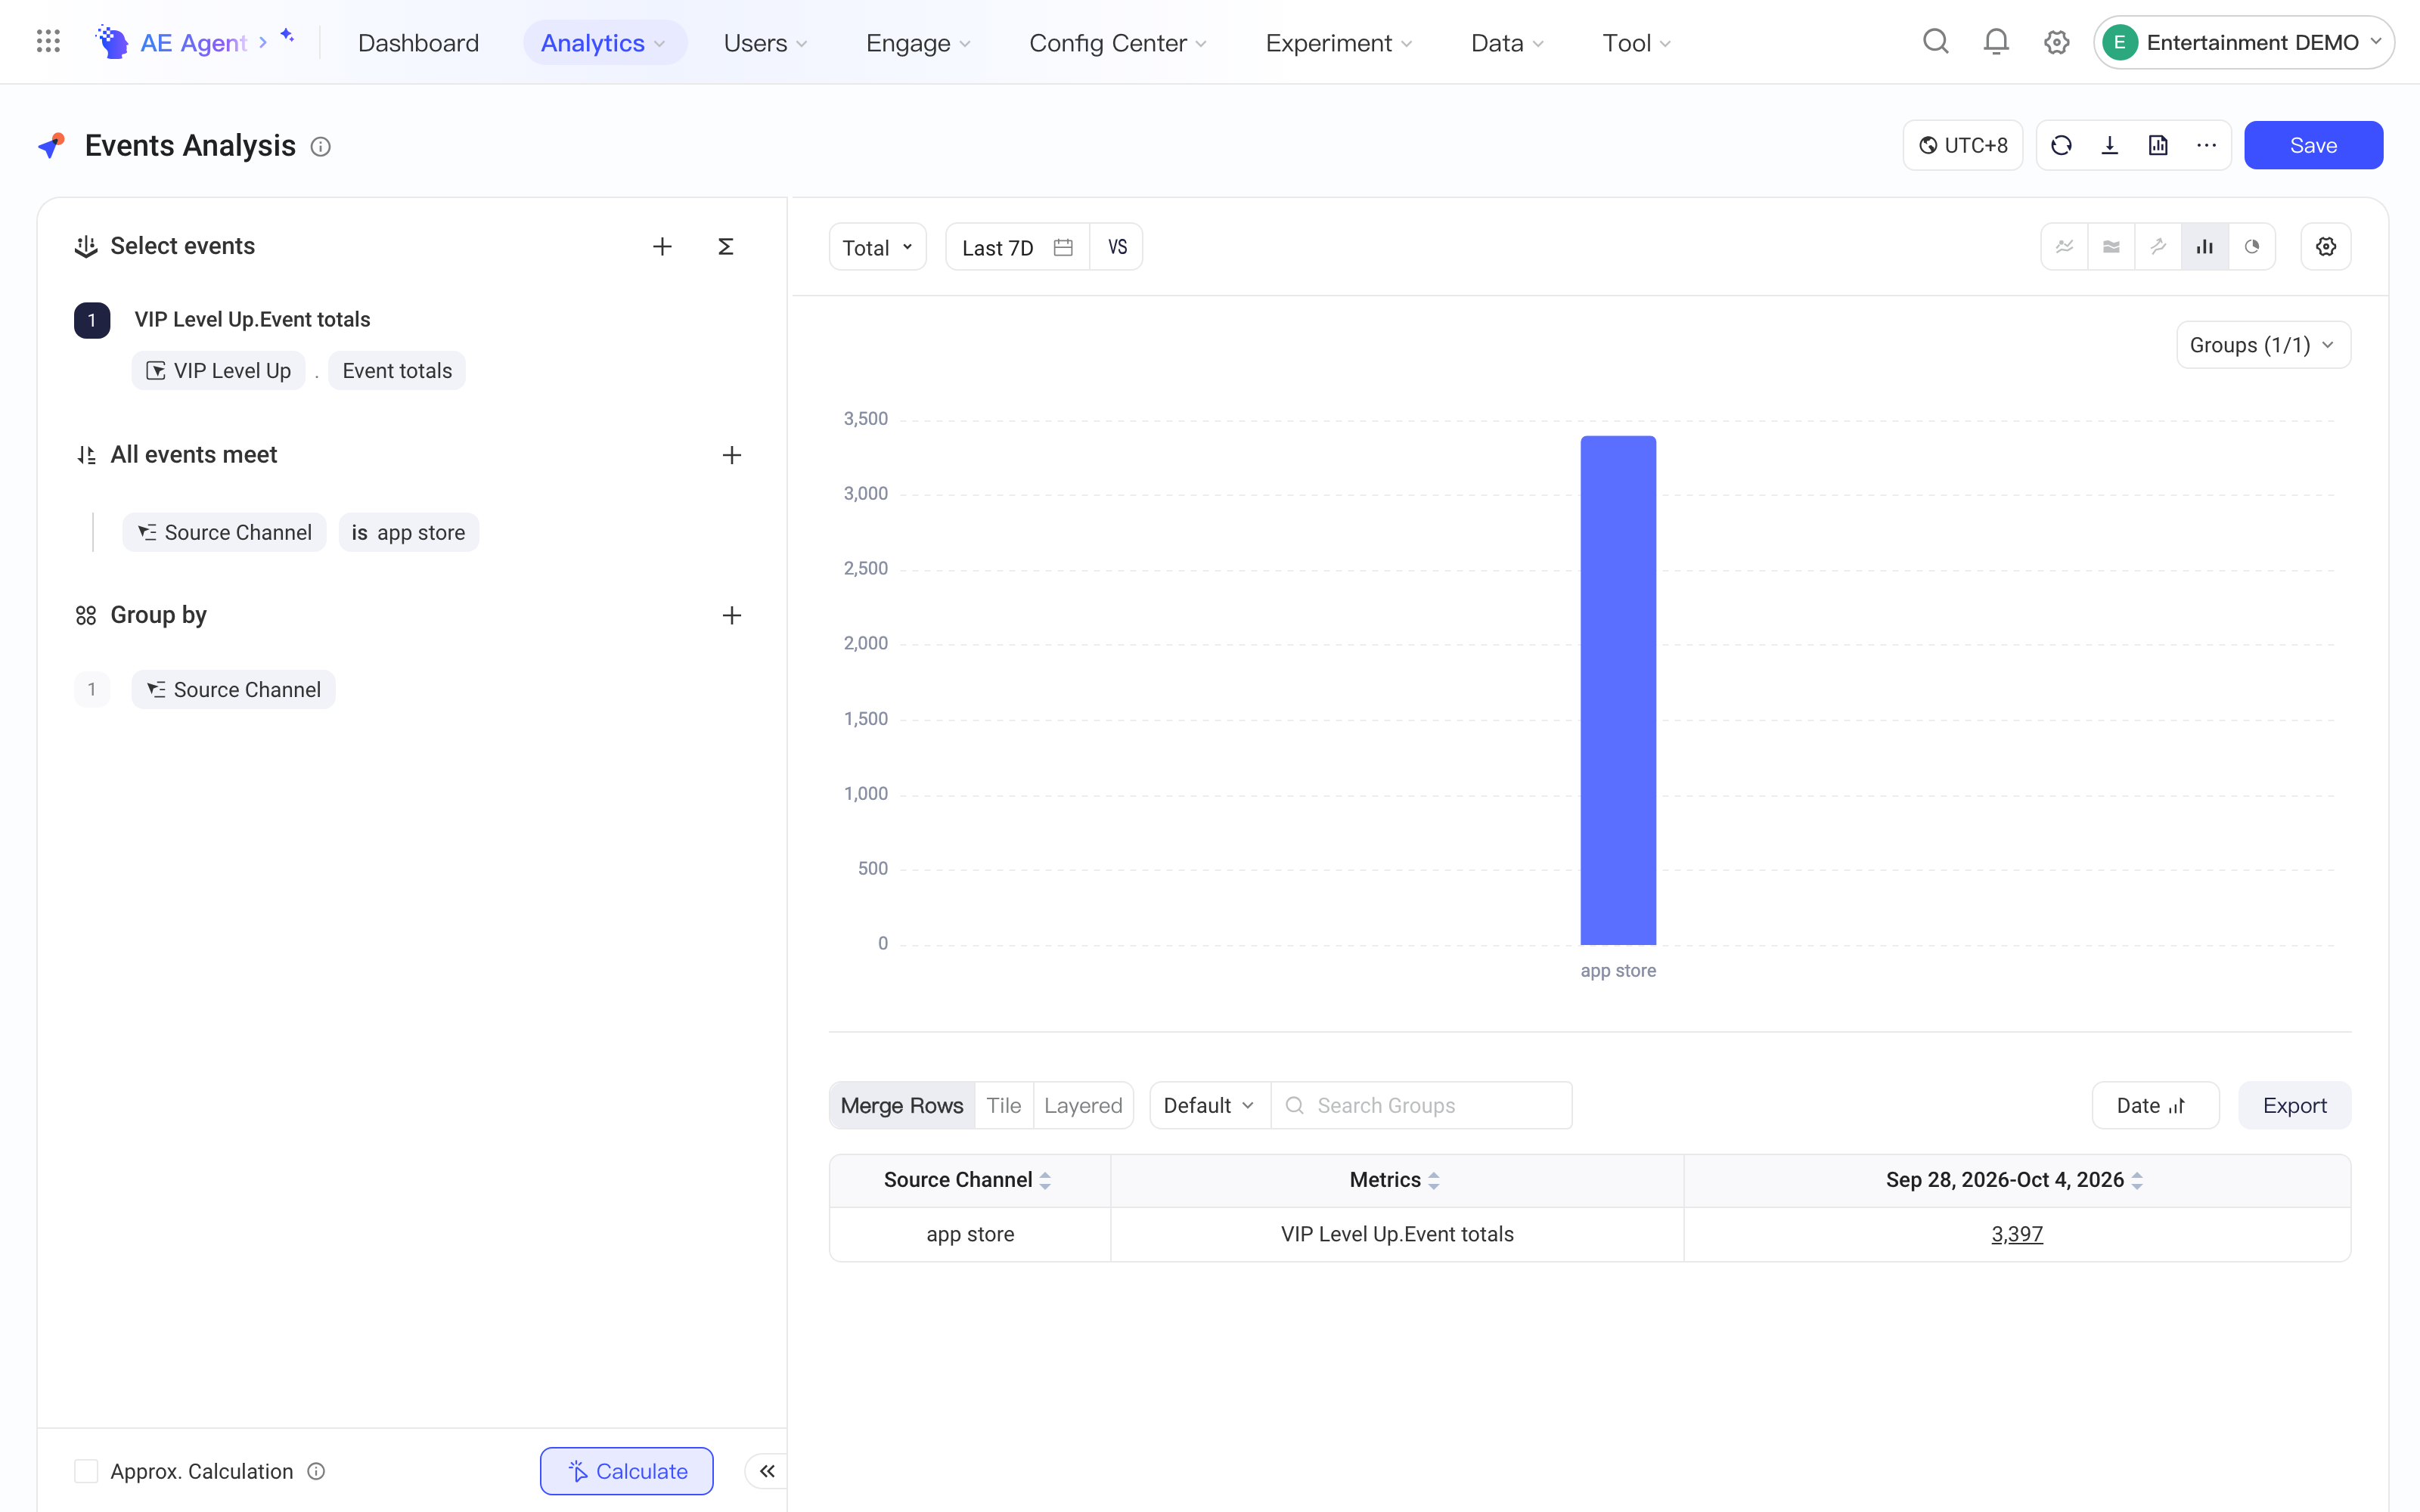Open the settings gear in top bar
Screen dimensions: 2420x1512
click(2057, 42)
